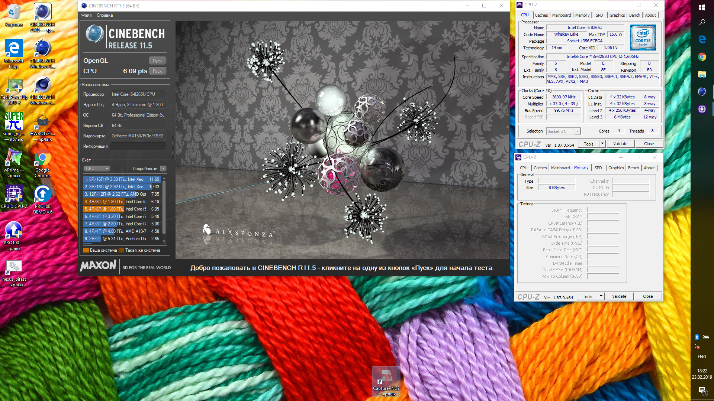714x401 pixels.
Task: Switch to Graphics tab in top CPU-Z
Action: click(617, 15)
